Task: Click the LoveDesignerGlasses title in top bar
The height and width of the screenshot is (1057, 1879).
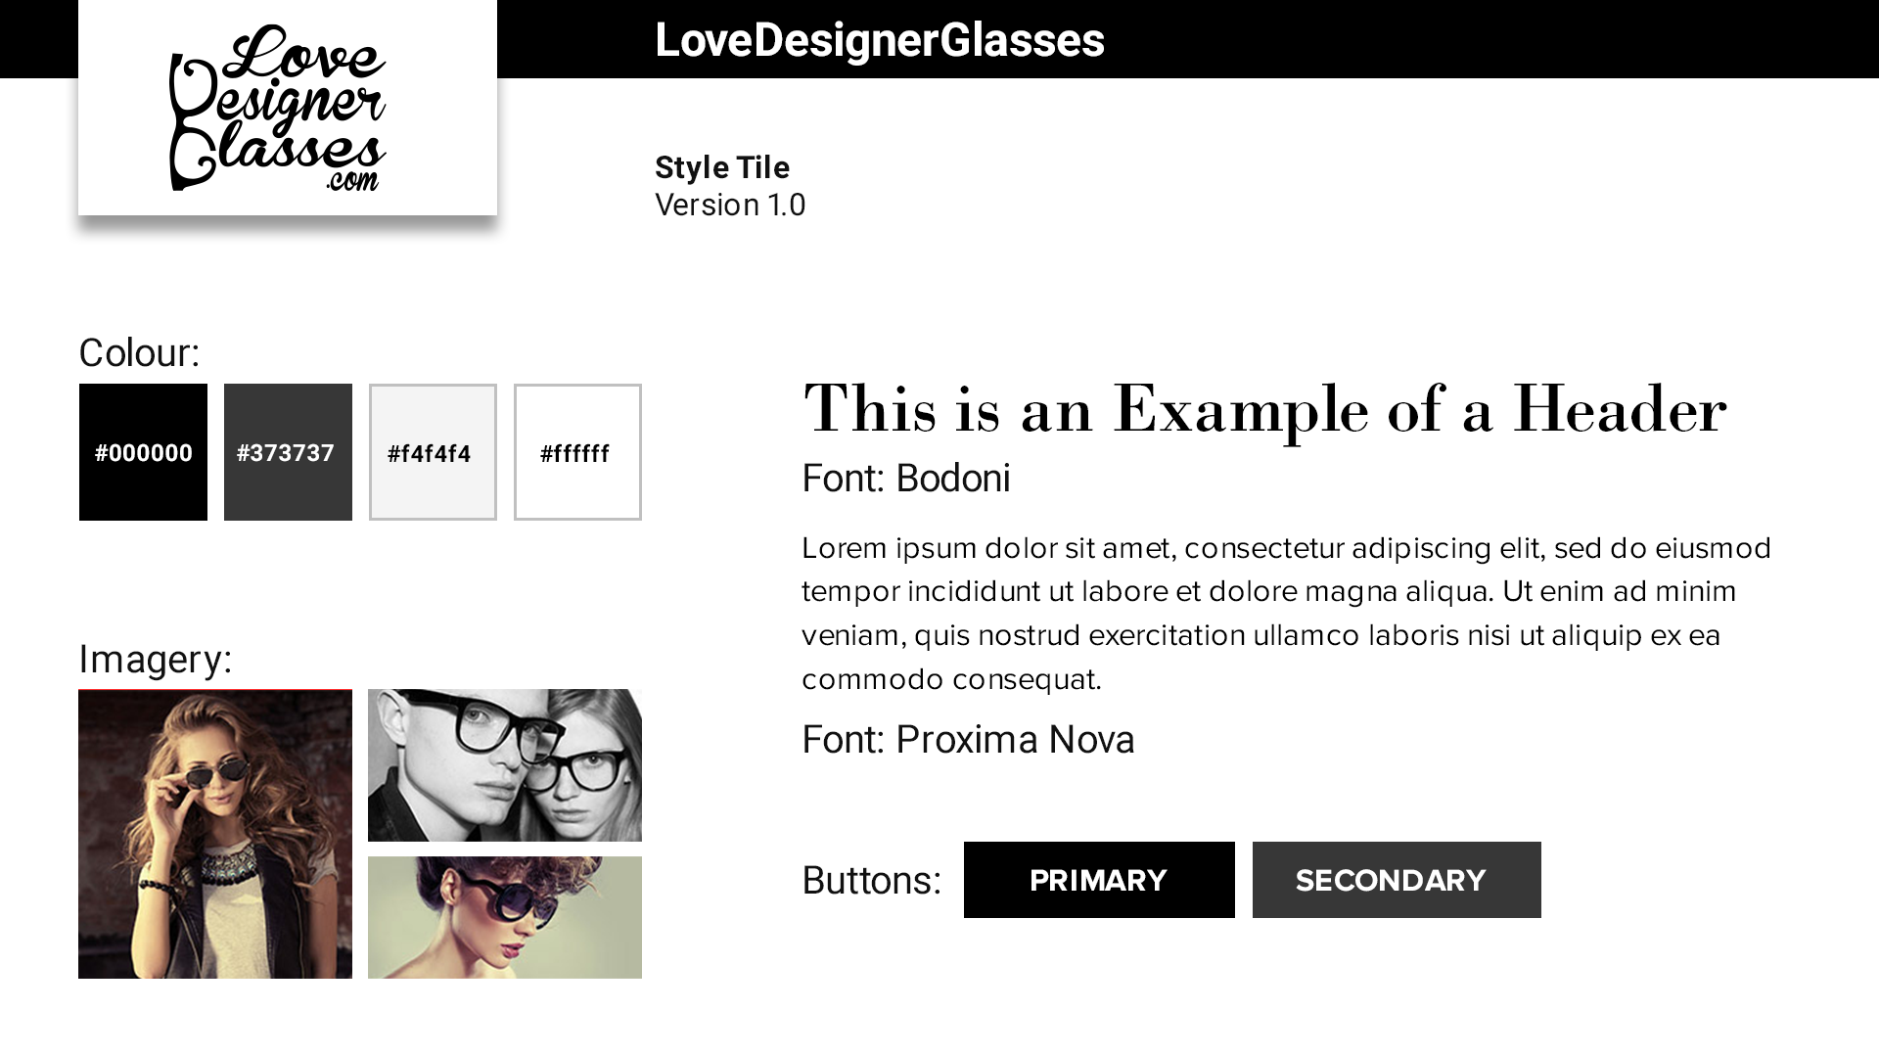Action: click(880, 40)
